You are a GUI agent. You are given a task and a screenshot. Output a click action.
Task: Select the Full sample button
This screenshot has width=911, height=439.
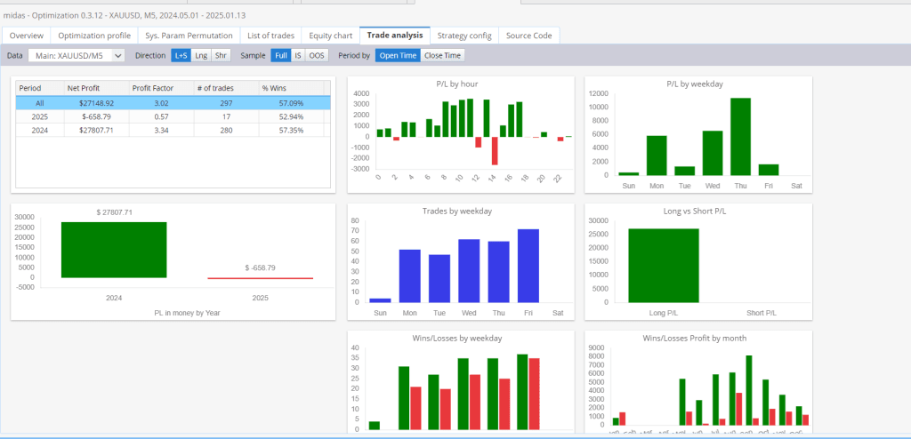(x=280, y=56)
